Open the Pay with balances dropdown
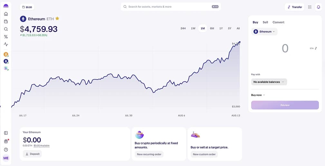Image resolution: width=325 pixels, height=166 pixels. click(269, 82)
